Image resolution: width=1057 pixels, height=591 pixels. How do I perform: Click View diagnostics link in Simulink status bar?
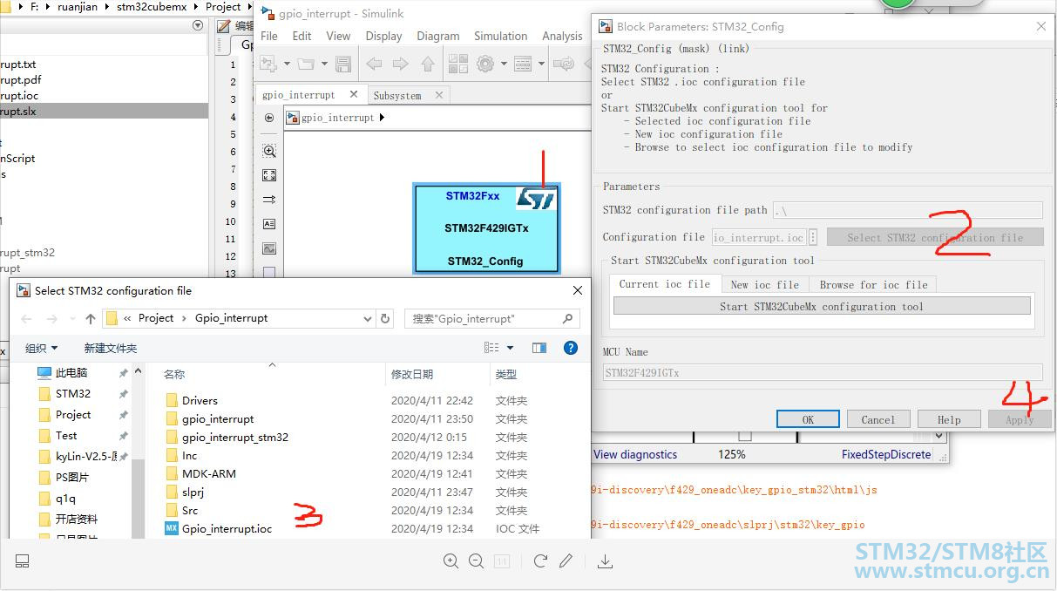click(x=635, y=454)
